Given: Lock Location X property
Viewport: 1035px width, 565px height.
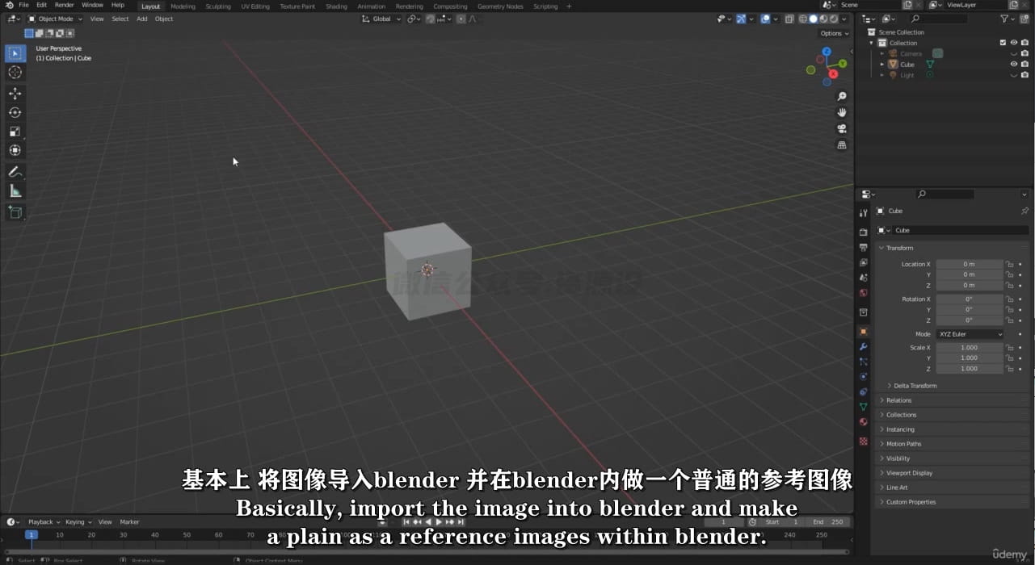Looking at the screenshot, I should (1009, 264).
